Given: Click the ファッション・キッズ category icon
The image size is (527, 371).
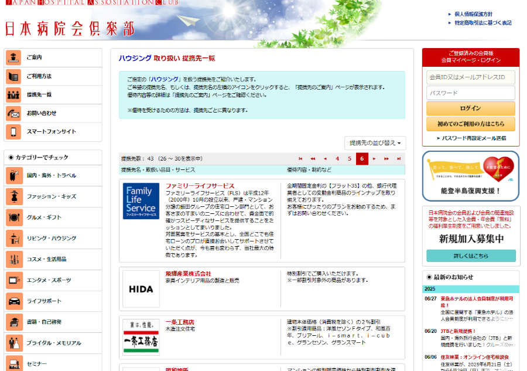Looking at the screenshot, I should (14, 196).
